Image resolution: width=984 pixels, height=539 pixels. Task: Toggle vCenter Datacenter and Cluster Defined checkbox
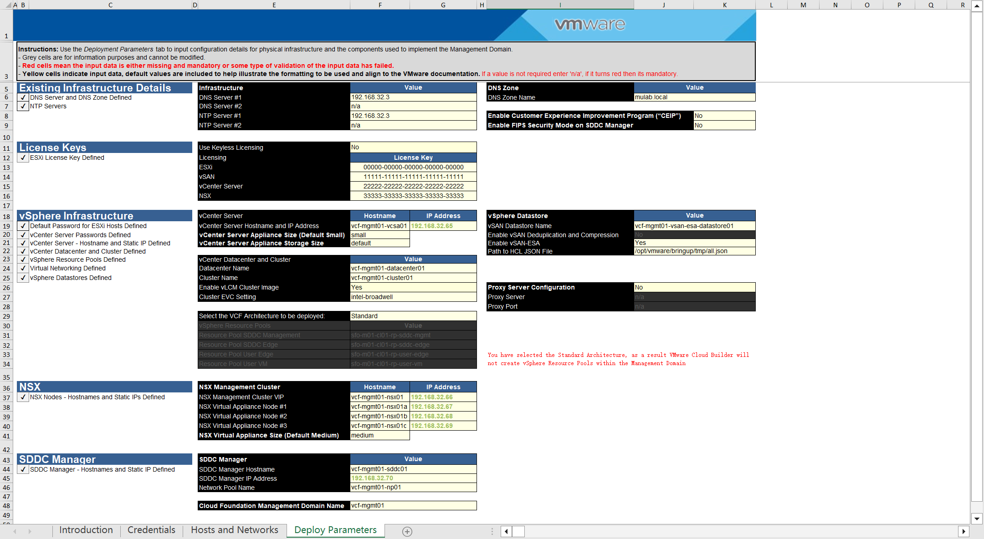click(x=23, y=251)
